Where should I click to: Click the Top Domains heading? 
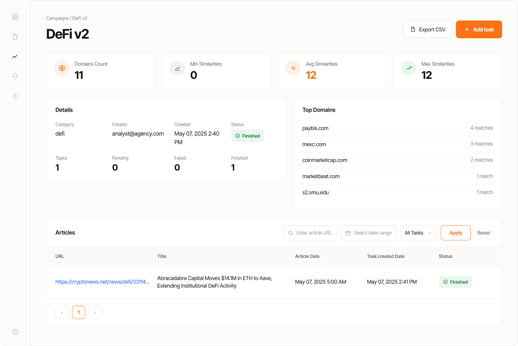319,110
